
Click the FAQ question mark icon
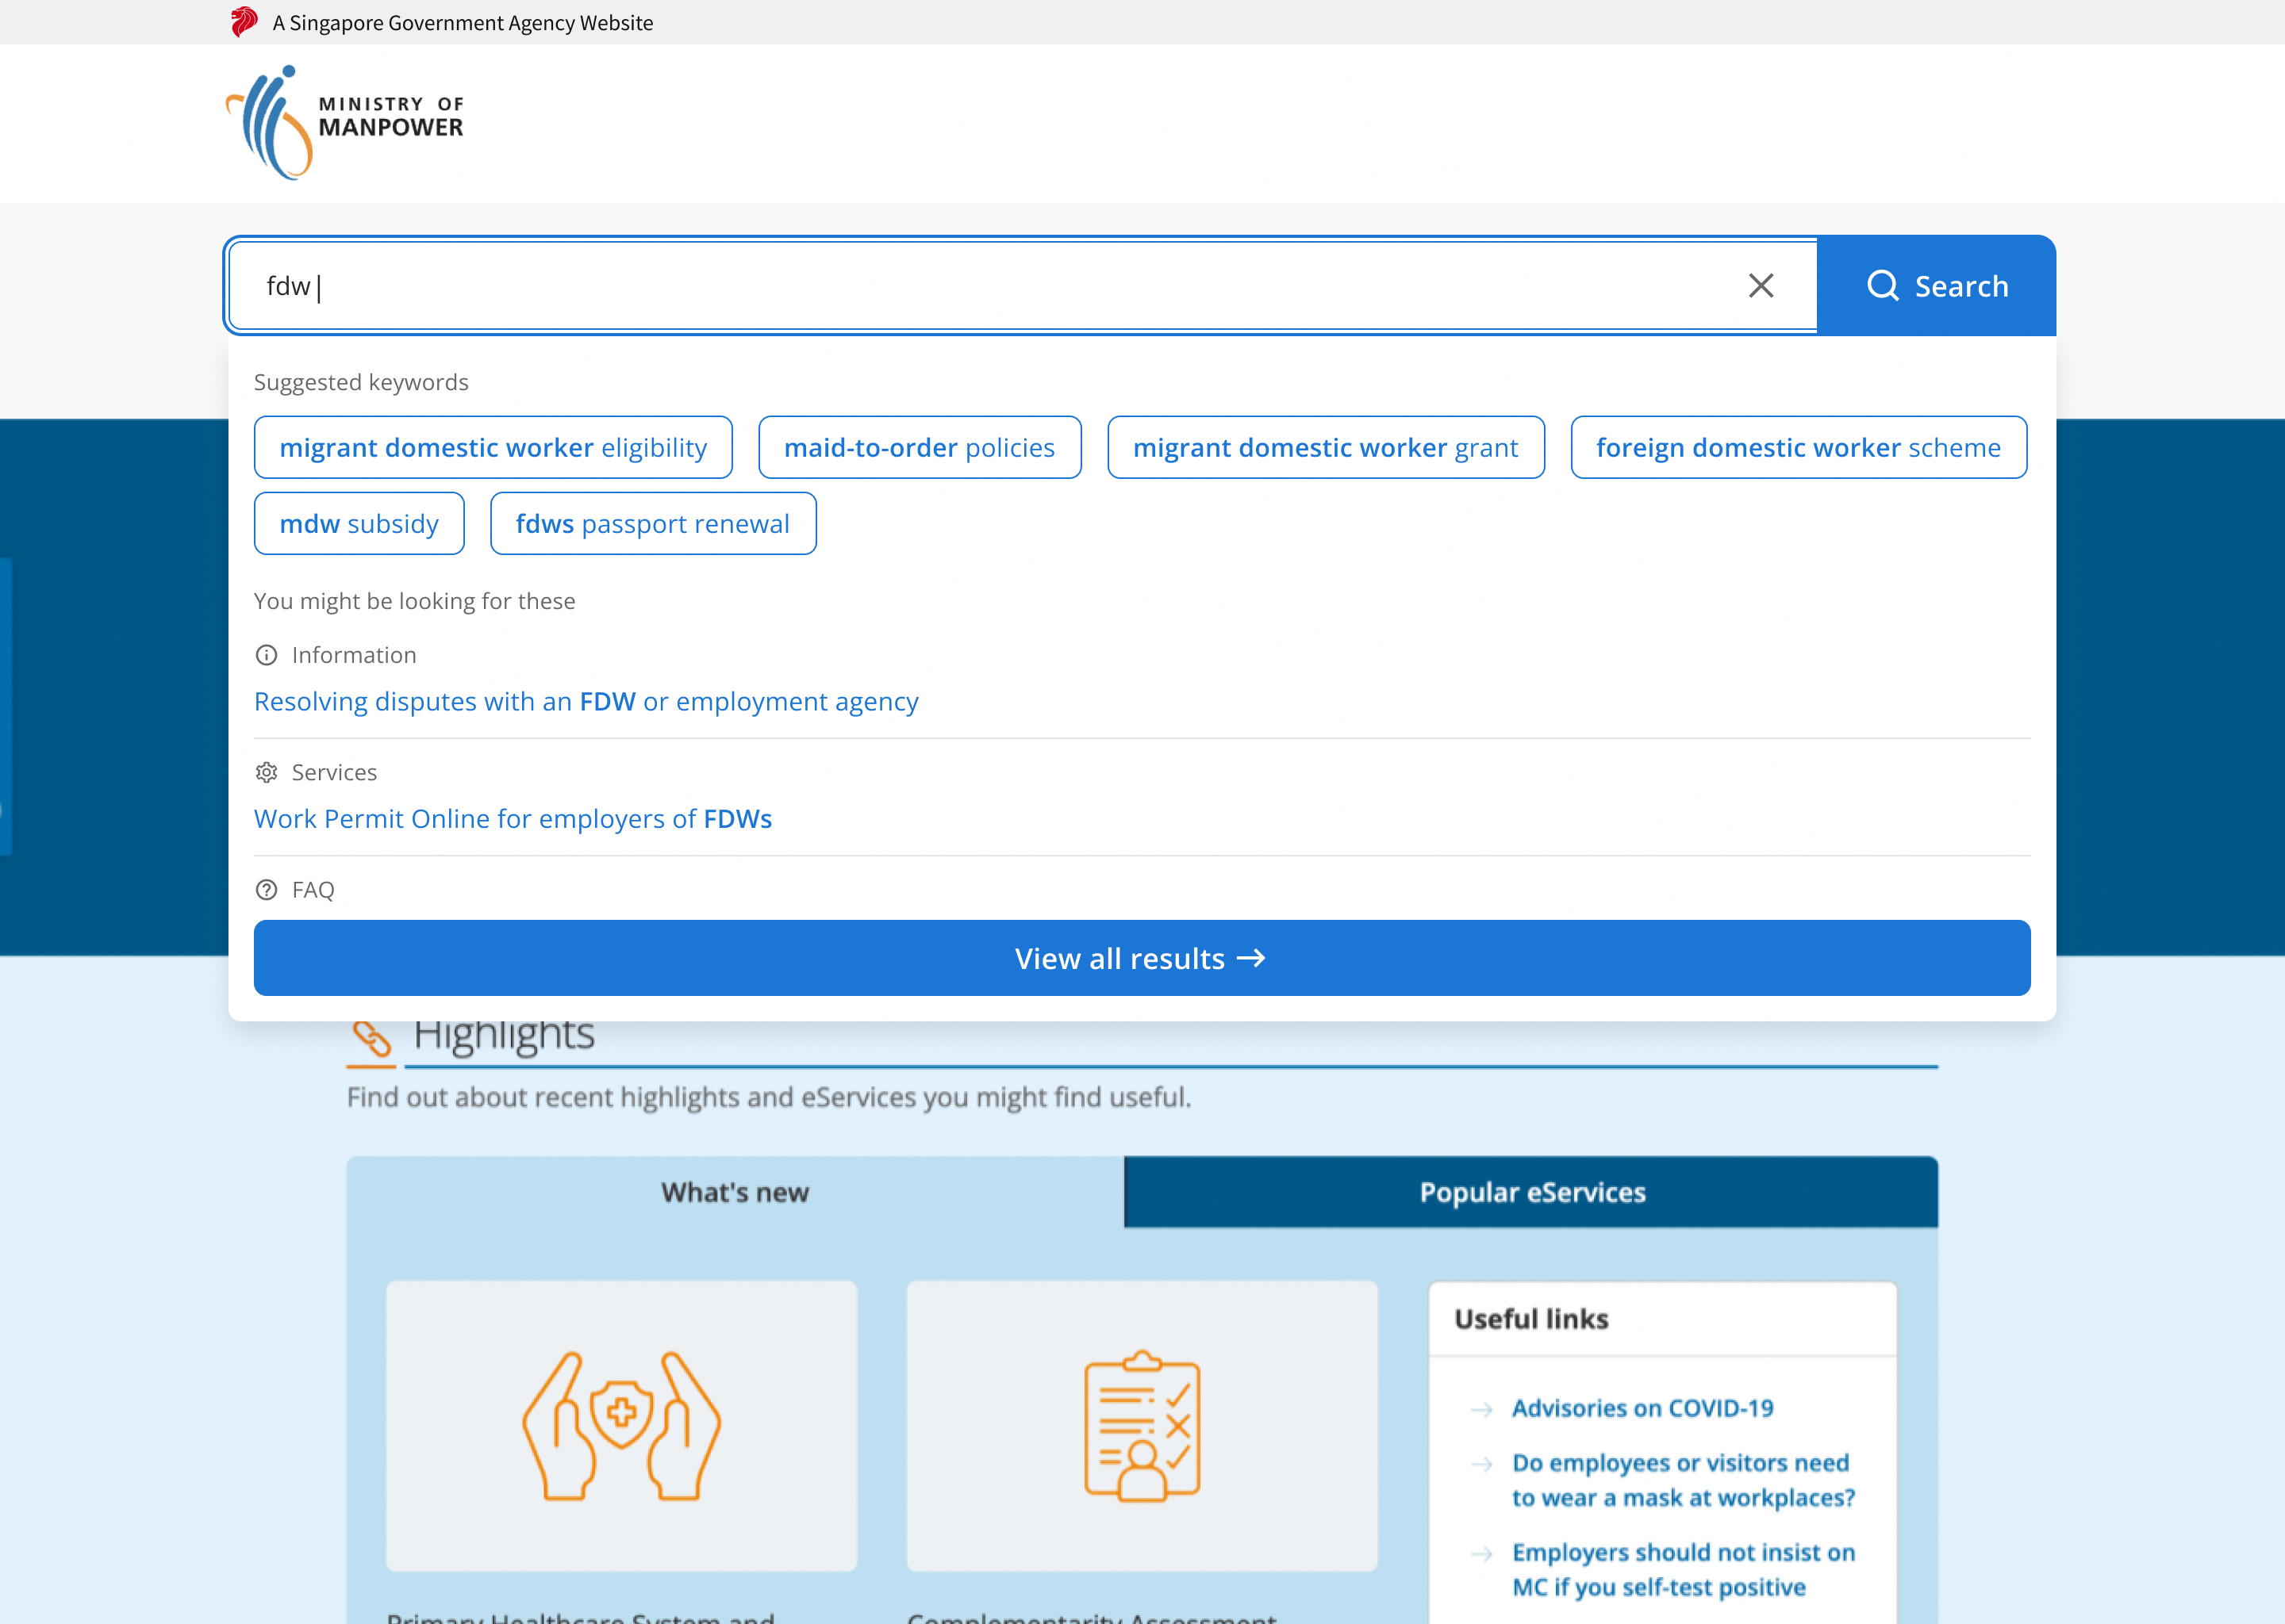[266, 889]
